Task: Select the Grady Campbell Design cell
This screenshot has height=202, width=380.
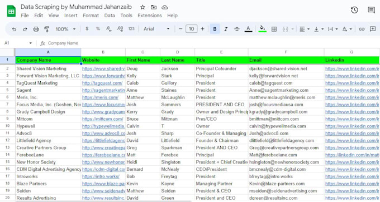Action: tap(48, 112)
